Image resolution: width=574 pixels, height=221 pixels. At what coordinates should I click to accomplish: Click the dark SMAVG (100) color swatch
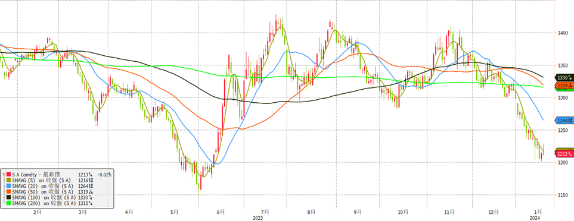click(x=8, y=197)
